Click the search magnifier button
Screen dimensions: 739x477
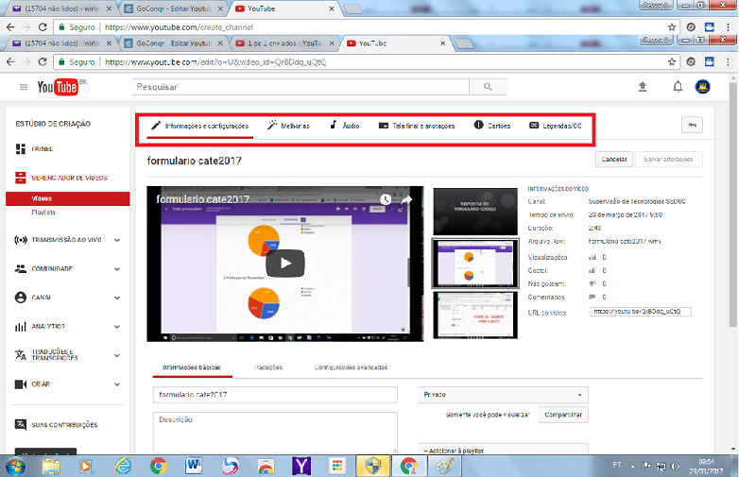[488, 87]
